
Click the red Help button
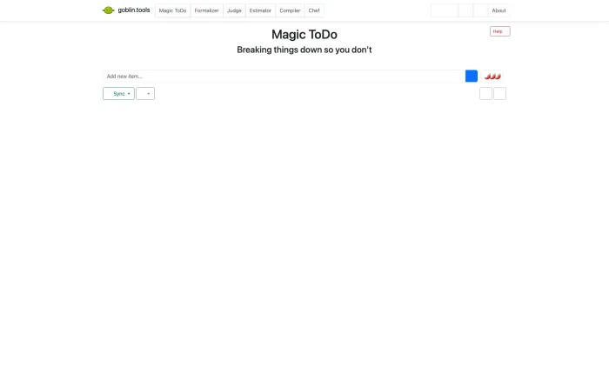click(x=500, y=31)
